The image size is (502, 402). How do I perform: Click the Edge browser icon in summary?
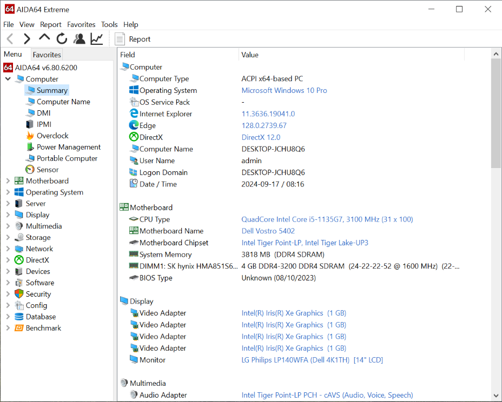134,125
